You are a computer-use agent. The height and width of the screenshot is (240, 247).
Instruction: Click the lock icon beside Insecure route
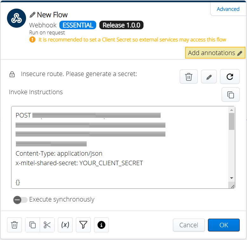[12, 74]
